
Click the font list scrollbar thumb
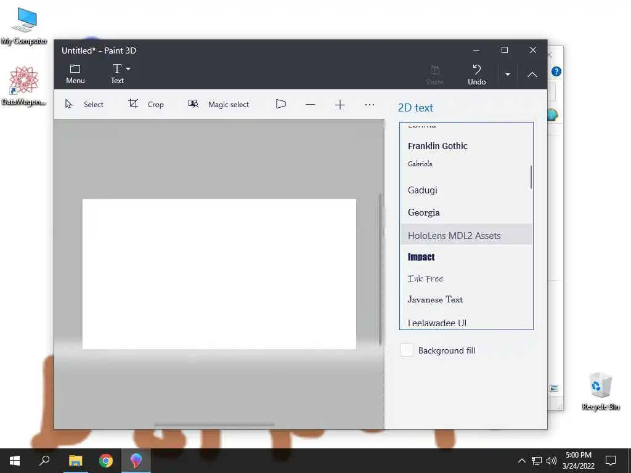point(531,177)
